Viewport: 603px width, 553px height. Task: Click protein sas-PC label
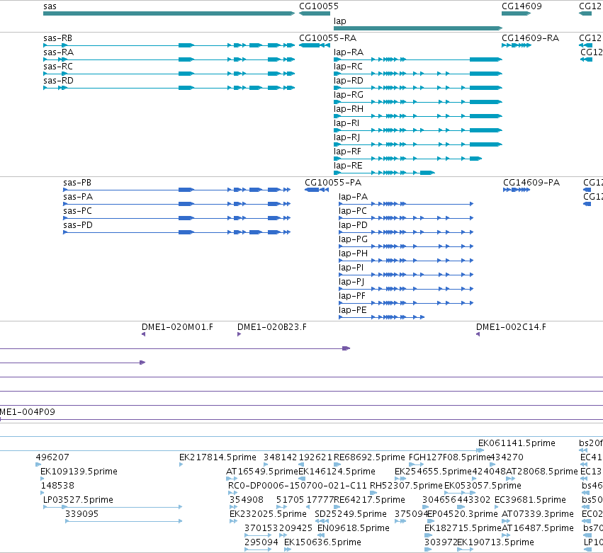[x=78, y=211]
